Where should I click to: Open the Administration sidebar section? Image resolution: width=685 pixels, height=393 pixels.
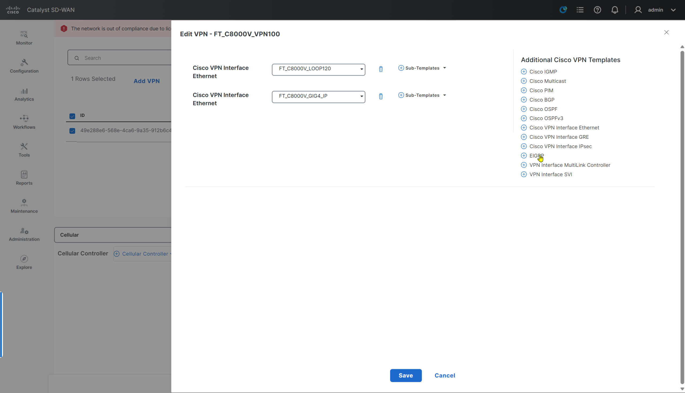(24, 234)
